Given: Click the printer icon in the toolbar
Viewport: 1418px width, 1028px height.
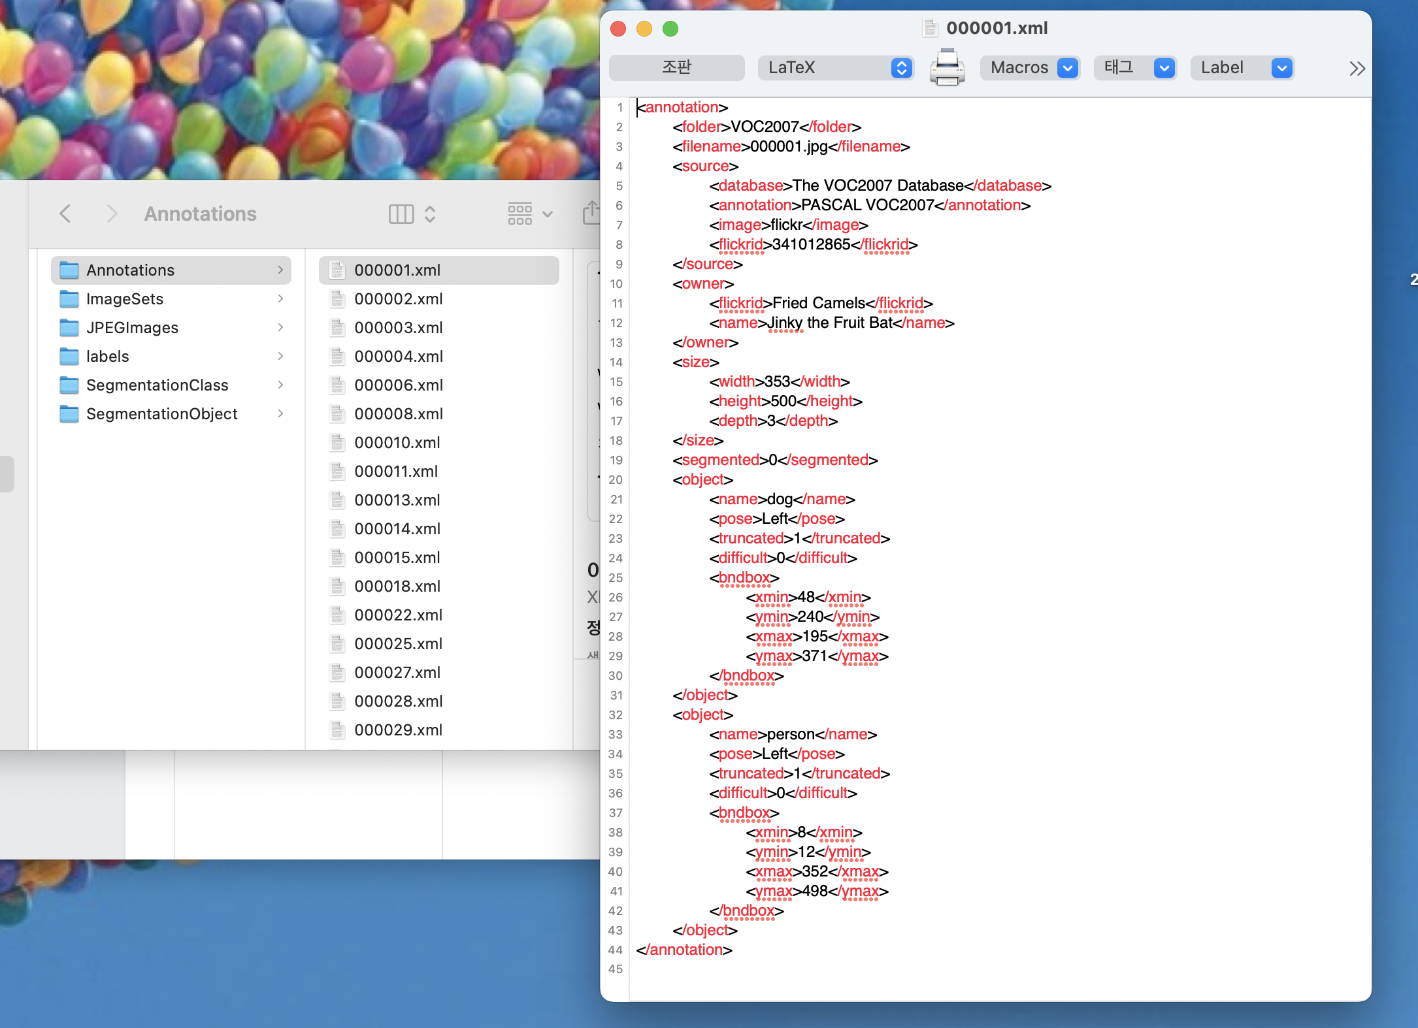Looking at the screenshot, I should [x=947, y=67].
